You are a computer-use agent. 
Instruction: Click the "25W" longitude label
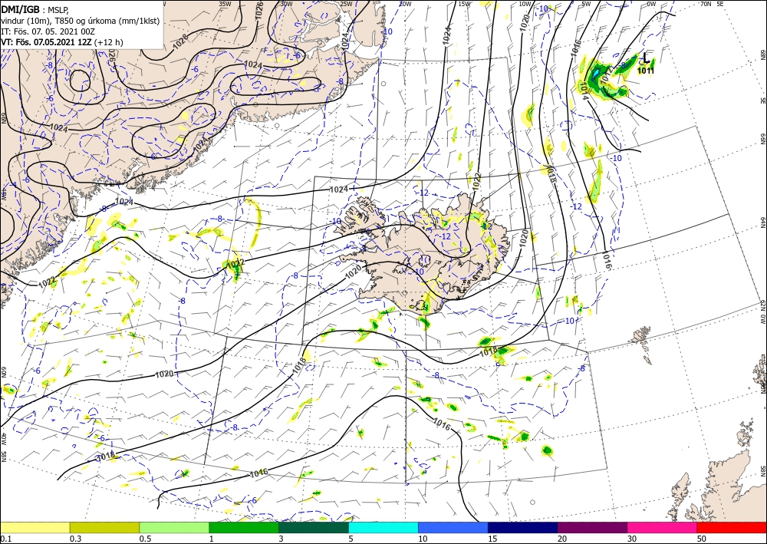point(346,4)
